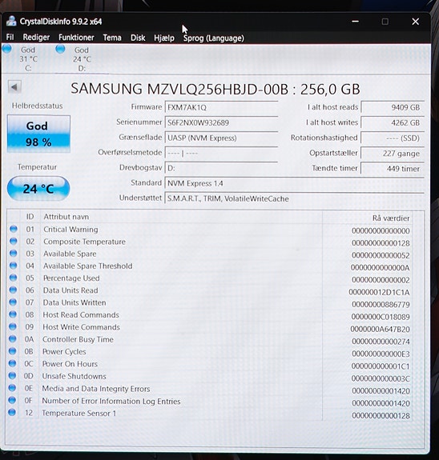Select the Media and Data Integrity Errors row
The width and height of the screenshot is (439, 460).
(x=210, y=389)
